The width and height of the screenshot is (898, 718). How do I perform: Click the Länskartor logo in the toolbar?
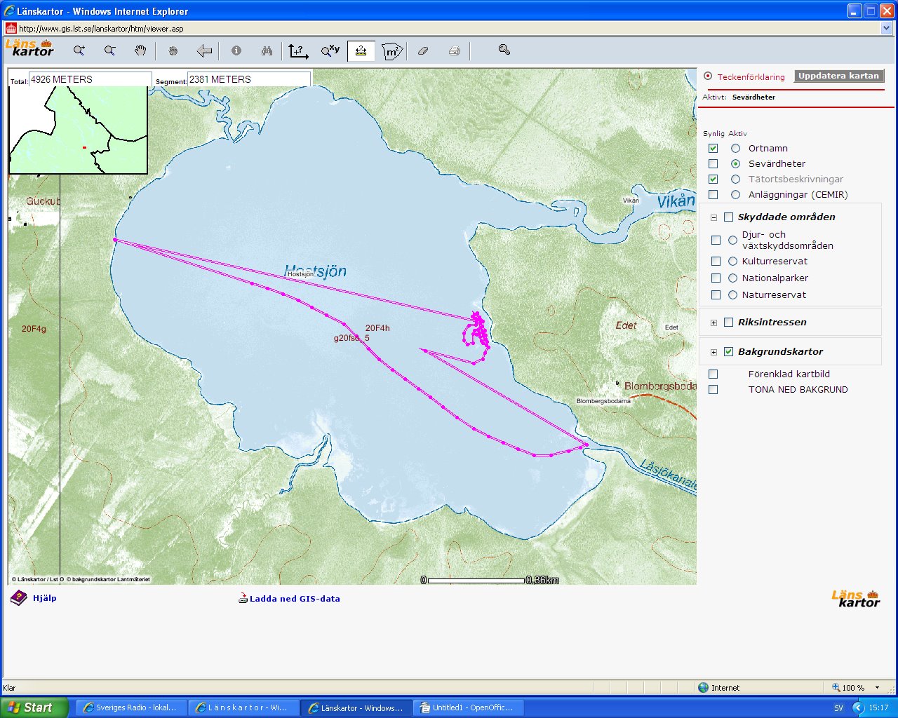pos(30,48)
